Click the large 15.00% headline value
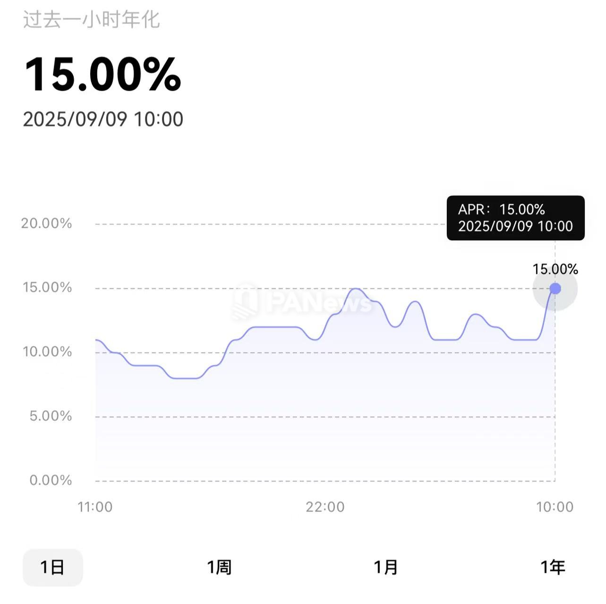The height and width of the screenshot is (604, 606). [x=102, y=74]
